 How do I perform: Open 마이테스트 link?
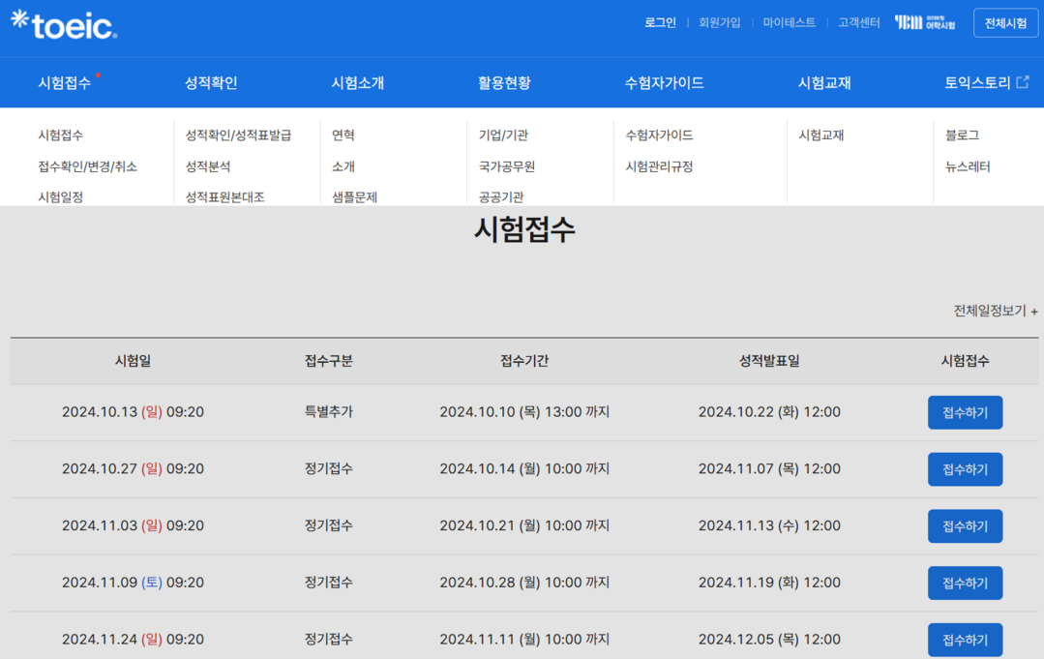789,22
